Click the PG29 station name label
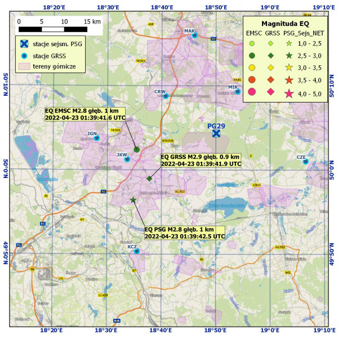The width and height of the screenshot is (338, 338). pyautogui.click(x=216, y=126)
